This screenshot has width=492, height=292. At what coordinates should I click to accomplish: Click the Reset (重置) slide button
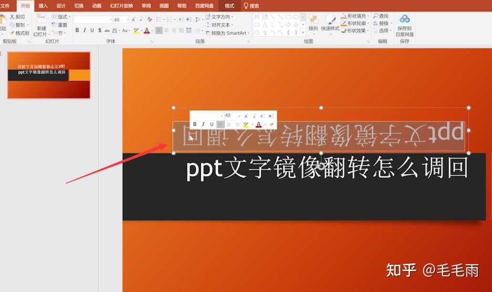point(59,25)
